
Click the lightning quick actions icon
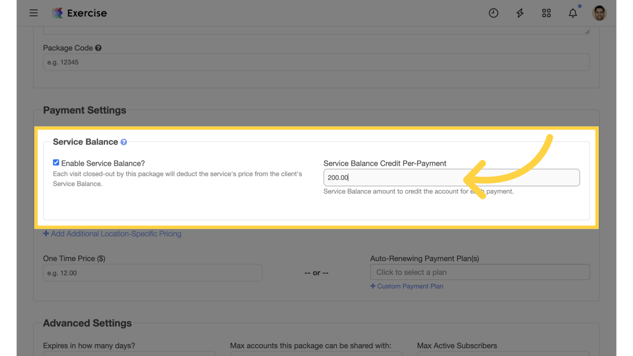click(519, 13)
